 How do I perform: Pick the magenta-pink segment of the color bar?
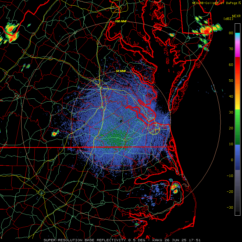coord(237,48)
